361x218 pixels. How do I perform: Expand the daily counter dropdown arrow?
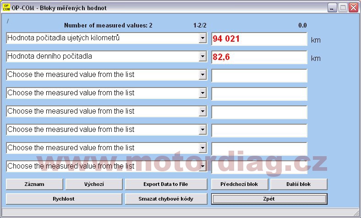[x=203, y=57]
